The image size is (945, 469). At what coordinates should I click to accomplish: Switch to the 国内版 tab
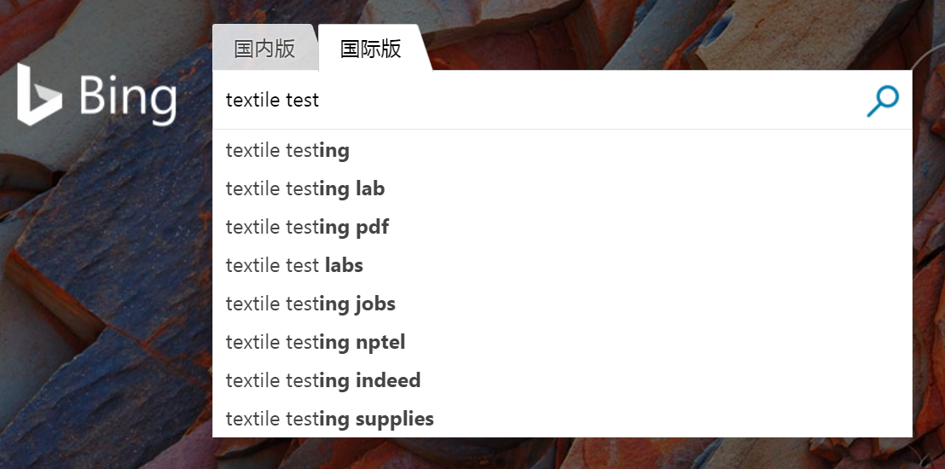coord(264,49)
